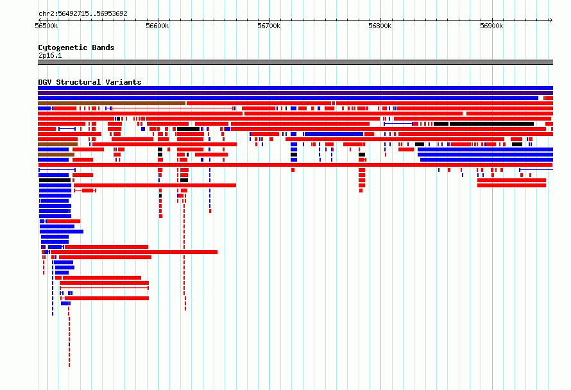
Task: Select the tiny black mark in the bottom dashed column
Action: tap(69, 344)
